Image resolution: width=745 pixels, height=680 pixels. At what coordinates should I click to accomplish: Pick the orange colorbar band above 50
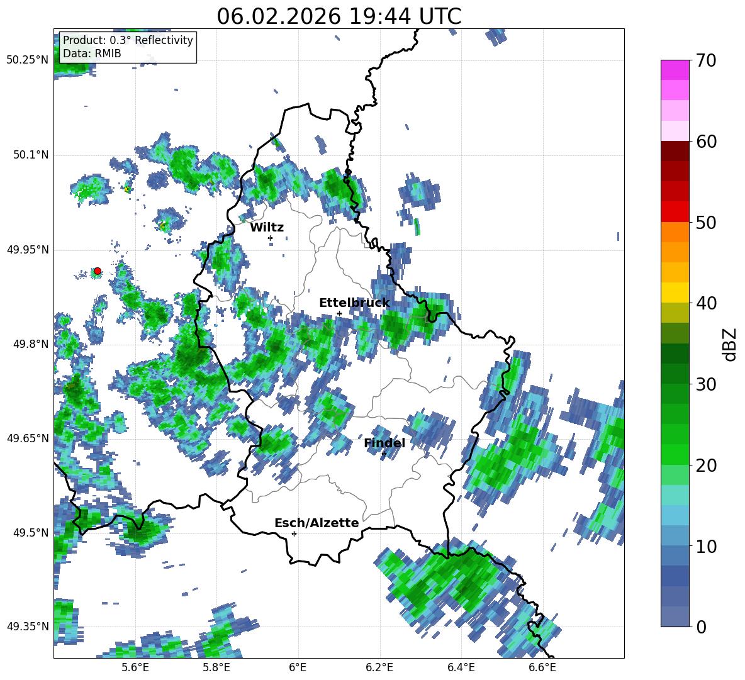pos(675,232)
